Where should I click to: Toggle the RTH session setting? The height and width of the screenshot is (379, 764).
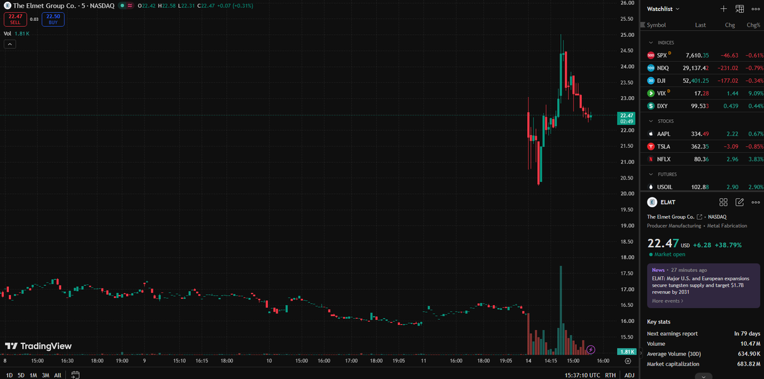click(611, 375)
